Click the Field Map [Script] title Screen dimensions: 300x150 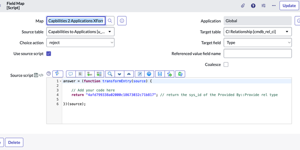16,6
